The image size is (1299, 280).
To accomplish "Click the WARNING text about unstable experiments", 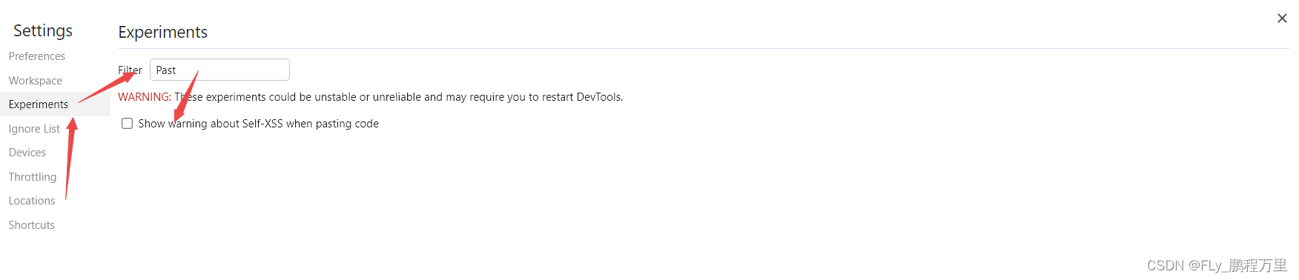I will (x=371, y=97).
